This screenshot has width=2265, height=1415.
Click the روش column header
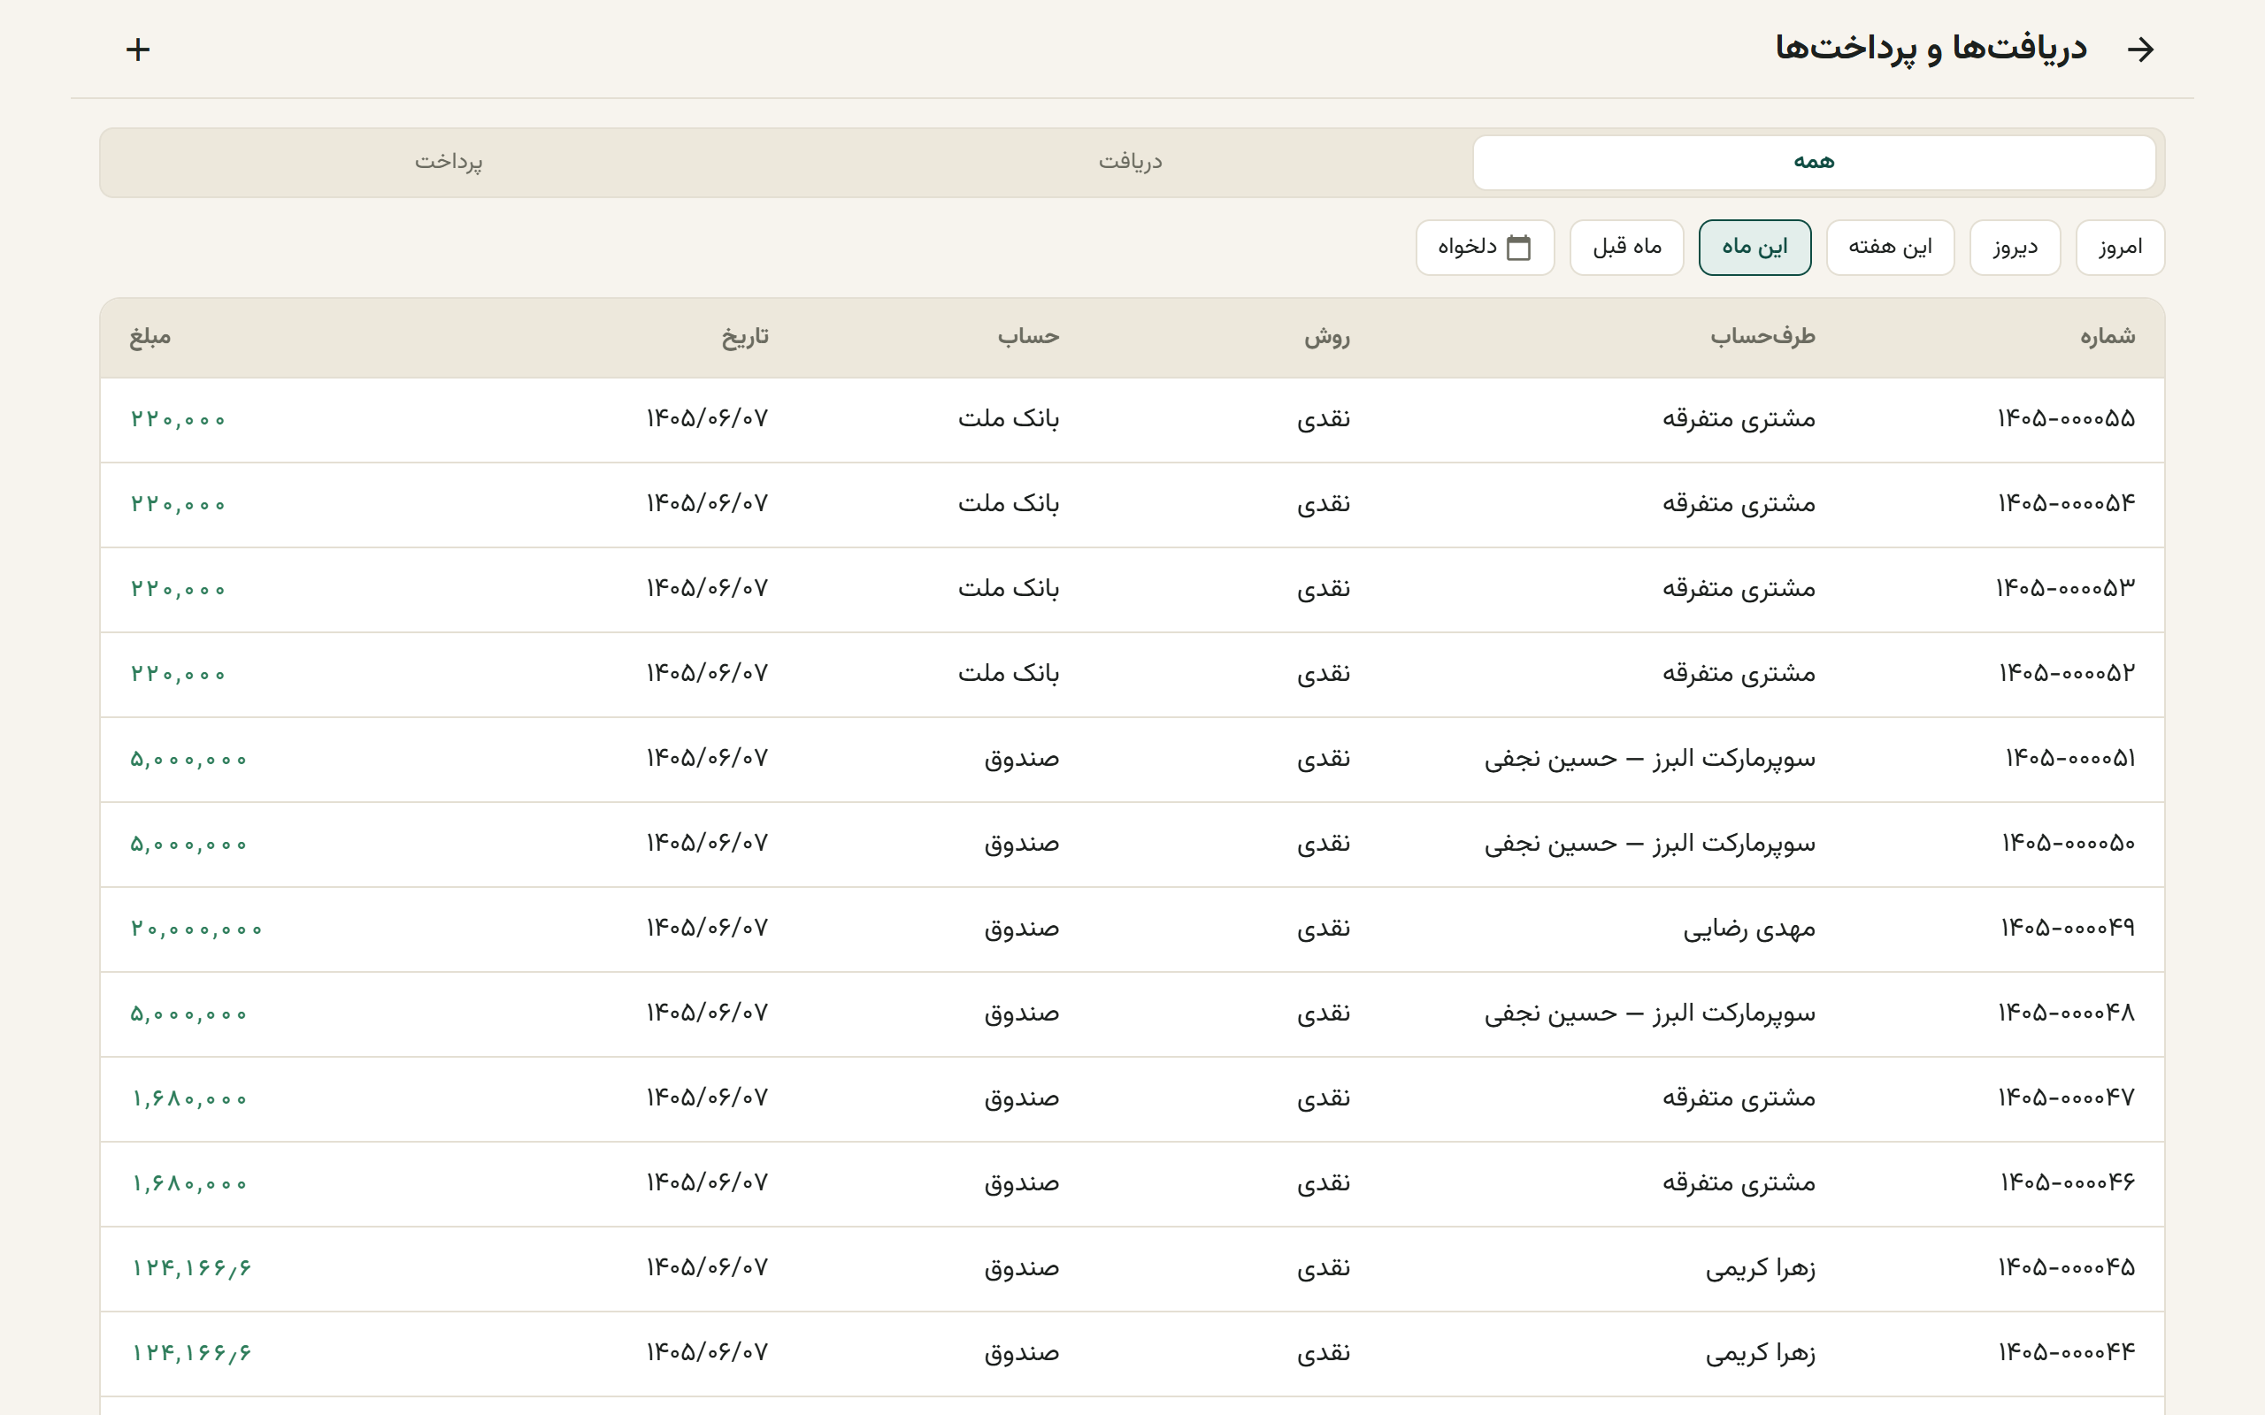click(1327, 337)
